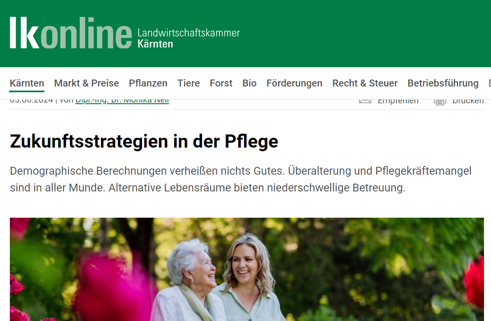Click the printer Drucken icon
Screen dimensions: 491x321
click(440, 102)
